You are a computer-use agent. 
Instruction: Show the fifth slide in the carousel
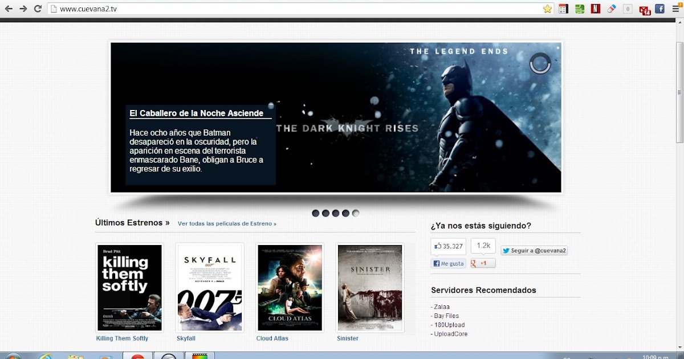point(356,213)
